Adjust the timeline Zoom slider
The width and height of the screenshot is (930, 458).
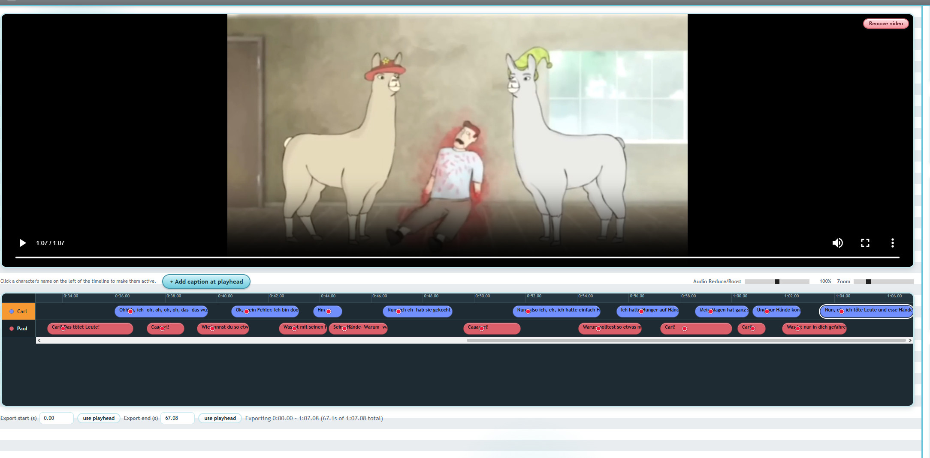(x=883, y=281)
